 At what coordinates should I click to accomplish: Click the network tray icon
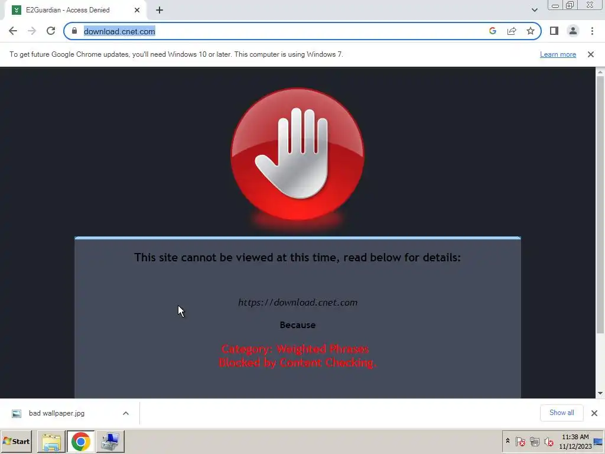[534, 441]
